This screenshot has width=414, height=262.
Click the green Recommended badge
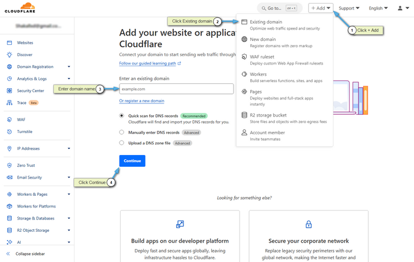[x=194, y=116]
